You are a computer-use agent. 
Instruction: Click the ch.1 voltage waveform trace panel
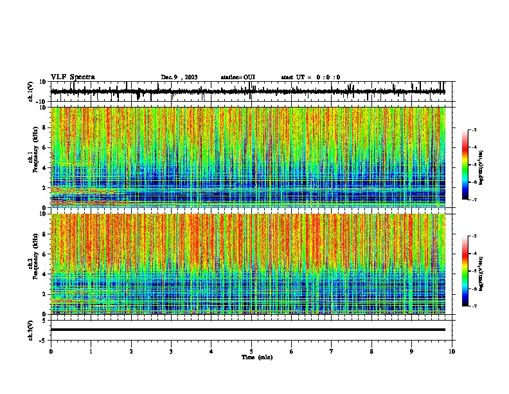(x=251, y=91)
